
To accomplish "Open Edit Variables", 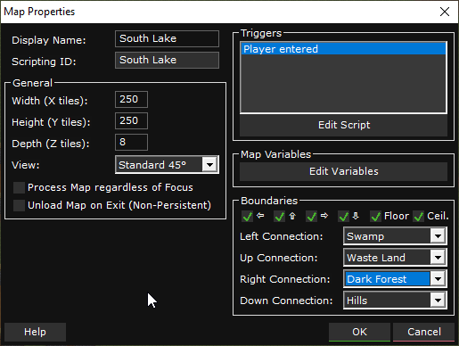I will coord(344,171).
